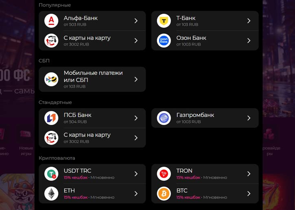Click the red TRON logo icon
The height and width of the screenshot is (210, 295).
[164, 174]
